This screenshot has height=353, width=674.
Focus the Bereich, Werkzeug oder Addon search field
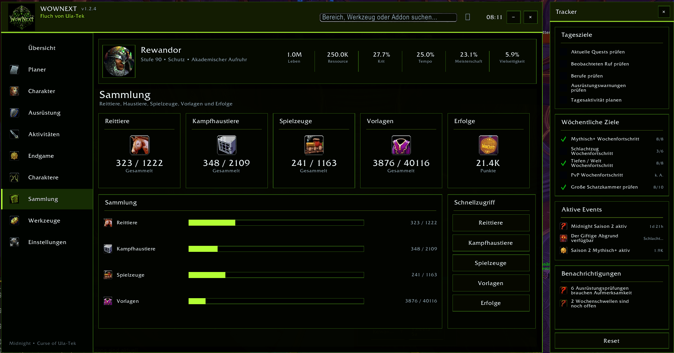click(x=388, y=17)
